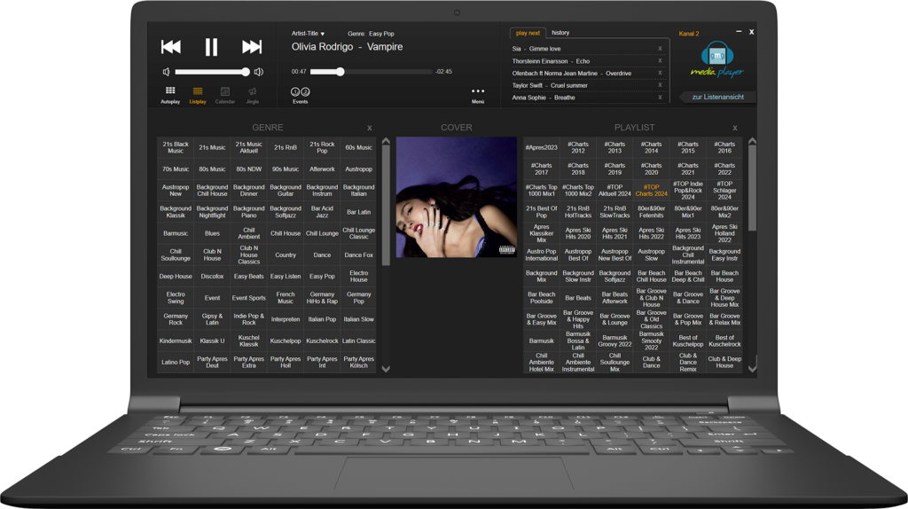Select the Bar Latin genre

tap(358, 212)
